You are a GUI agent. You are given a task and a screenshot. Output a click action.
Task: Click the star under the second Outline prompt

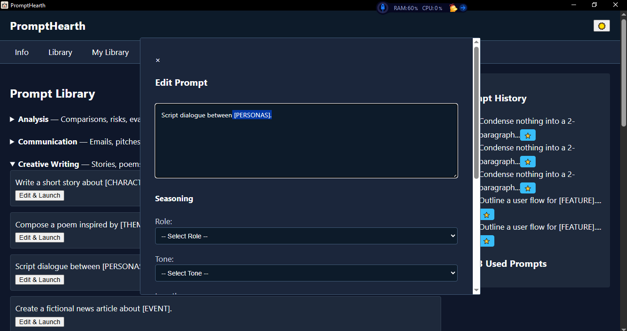tap(487, 241)
